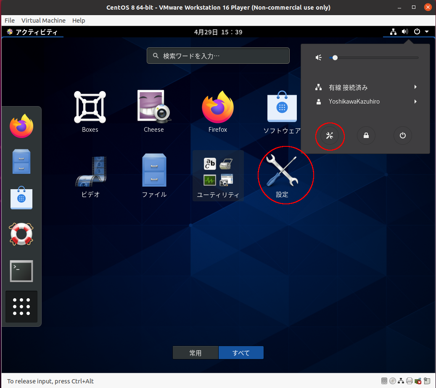
Task: Collapse the system menu via top-bar arrow
Action: click(427, 32)
